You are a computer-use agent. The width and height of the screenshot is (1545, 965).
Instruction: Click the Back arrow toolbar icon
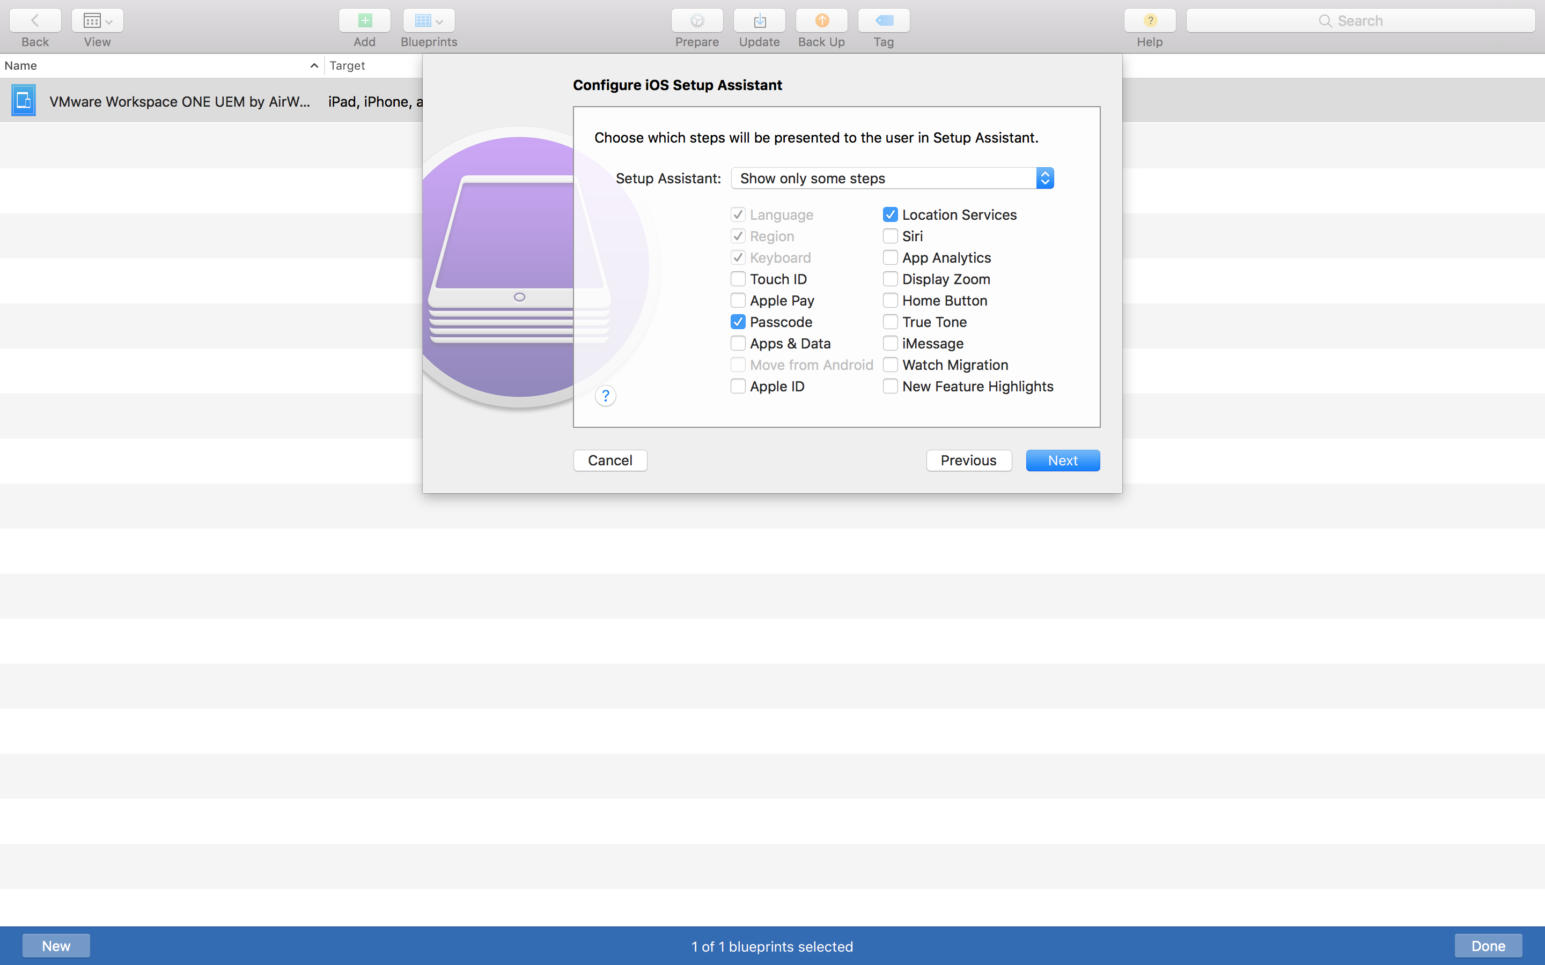tap(35, 20)
